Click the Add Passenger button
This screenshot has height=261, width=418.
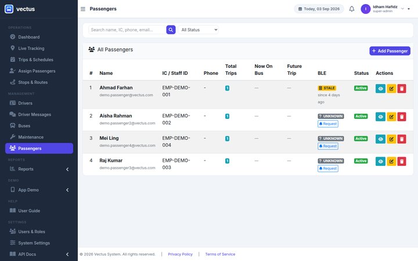(x=390, y=51)
